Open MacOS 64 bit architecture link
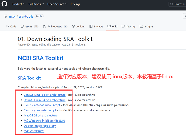The height and width of the screenshot is (135, 186). pyautogui.click(x=40, y=116)
